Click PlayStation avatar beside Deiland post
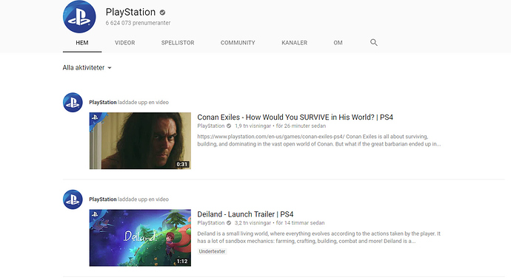Viewport: 511px width, 280px height. (x=73, y=199)
